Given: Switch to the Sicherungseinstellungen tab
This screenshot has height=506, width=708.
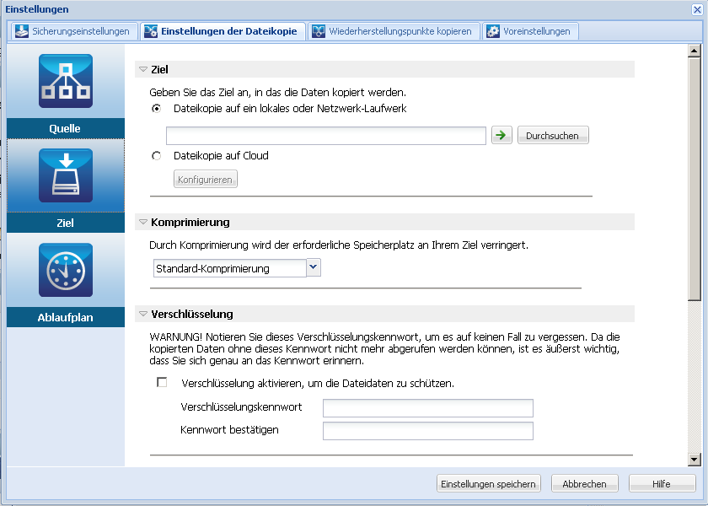Looking at the screenshot, I should pyautogui.click(x=74, y=31).
